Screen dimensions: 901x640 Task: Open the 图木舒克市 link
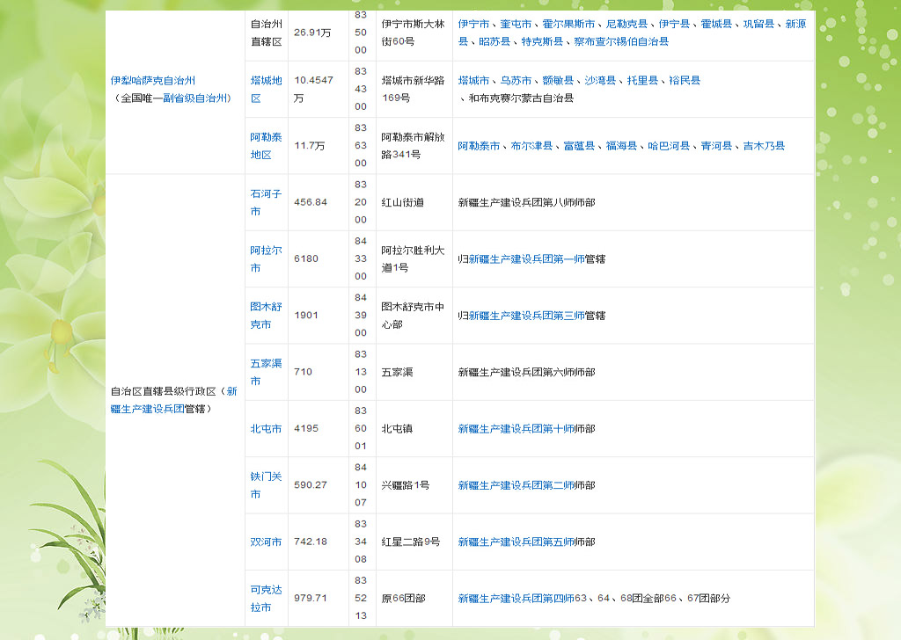tap(266, 316)
